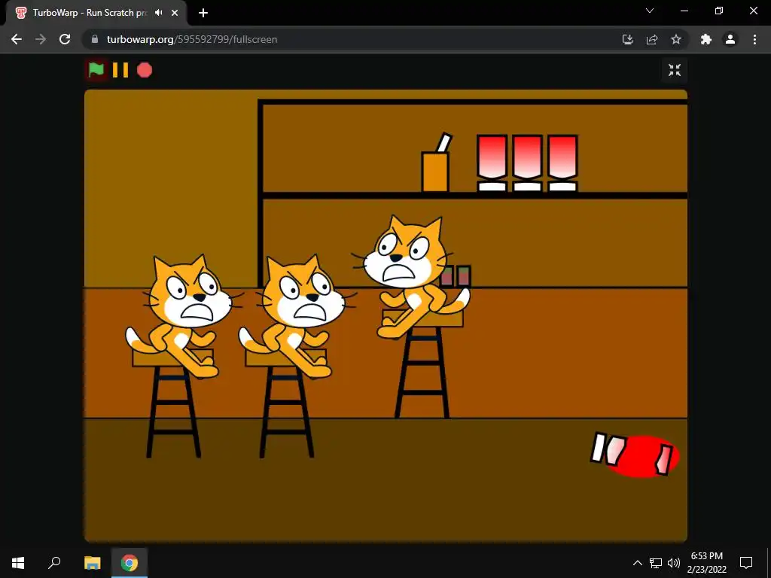This screenshot has height=578, width=771.
Task: Open the Chrome three-dot menu
Action: pos(754,39)
